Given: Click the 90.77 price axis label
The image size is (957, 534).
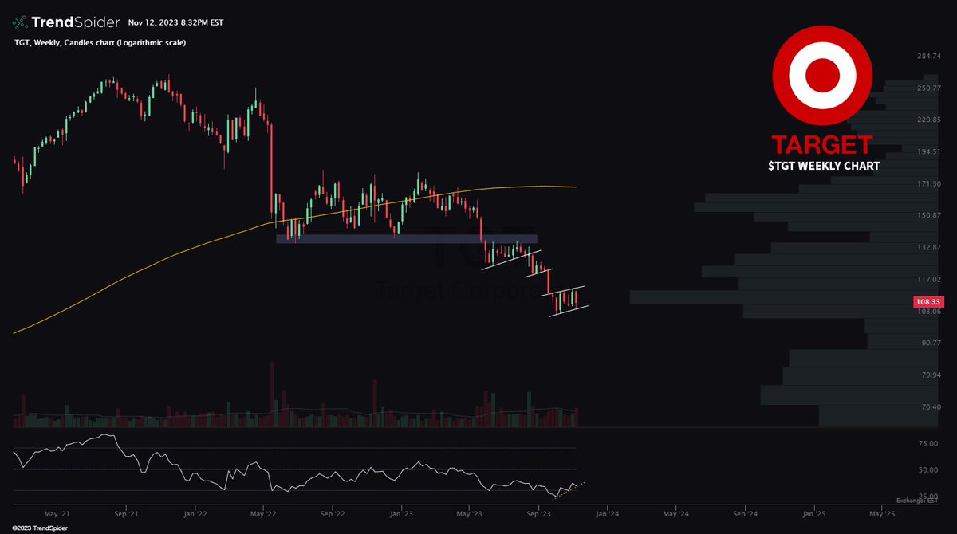Looking at the screenshot, I should (929, 343).
